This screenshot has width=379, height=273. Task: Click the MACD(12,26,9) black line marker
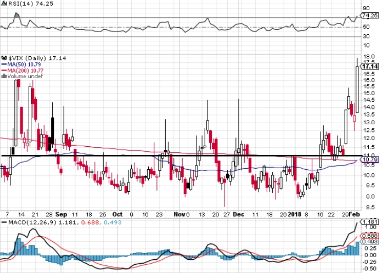(4, 222)
